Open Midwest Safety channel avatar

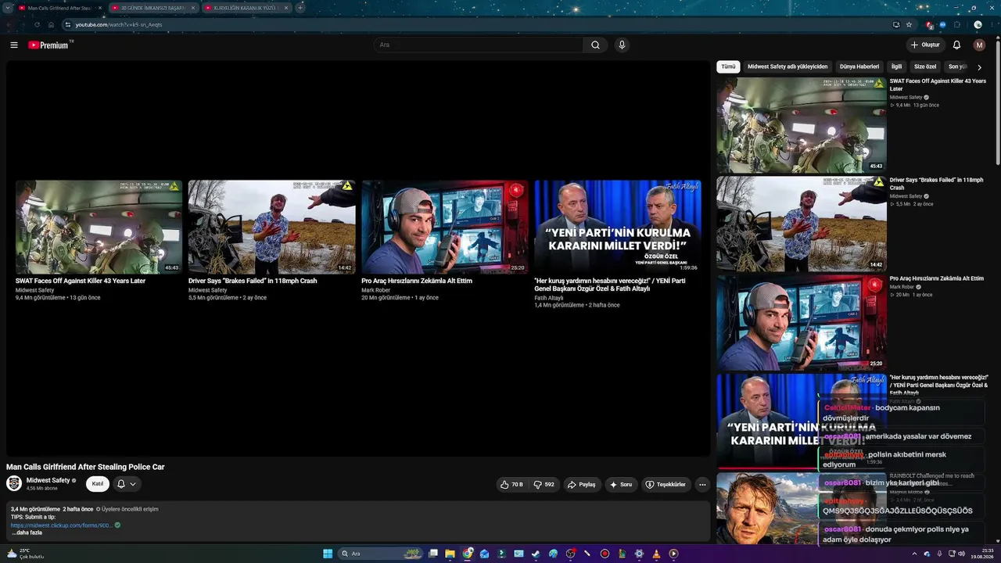(14, 483)
